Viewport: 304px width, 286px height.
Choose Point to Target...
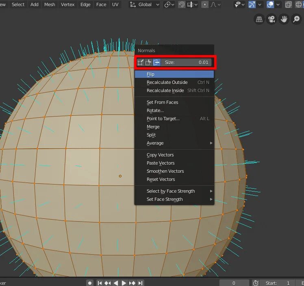click(174, 119)
